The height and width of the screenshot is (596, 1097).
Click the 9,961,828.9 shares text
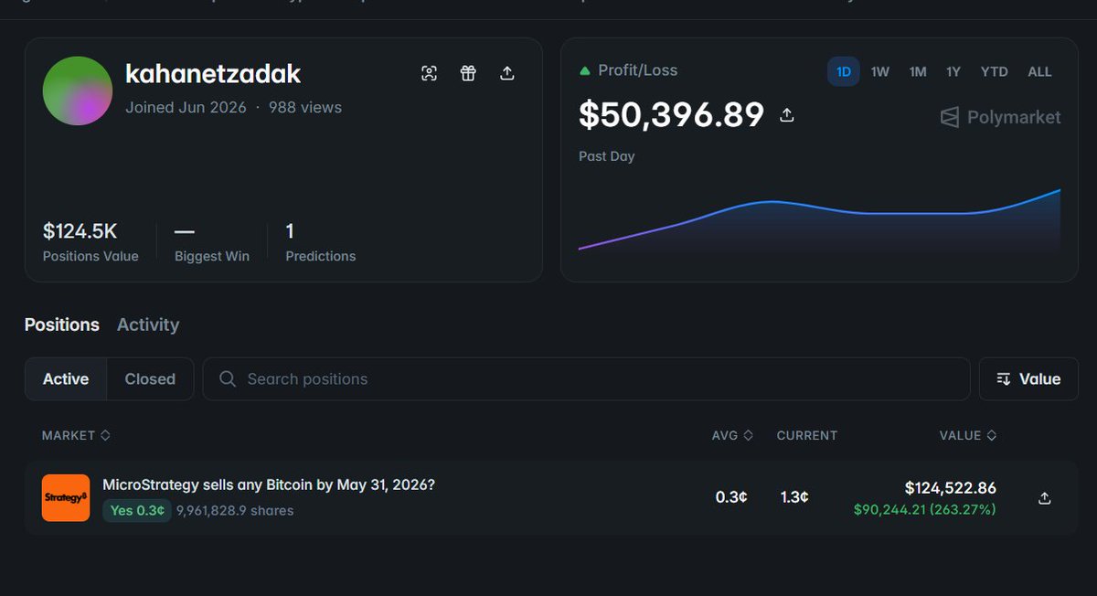pyautogui.click(x=235, y=511)
